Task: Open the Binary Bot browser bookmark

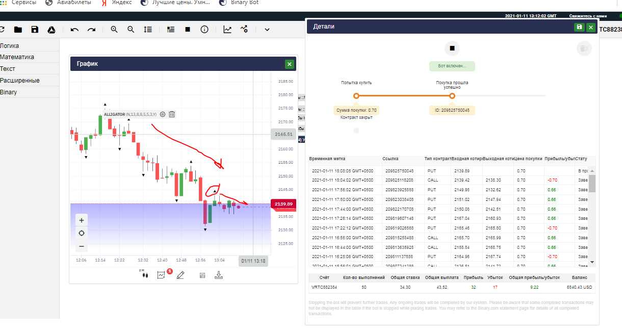Action: [239, 3]
